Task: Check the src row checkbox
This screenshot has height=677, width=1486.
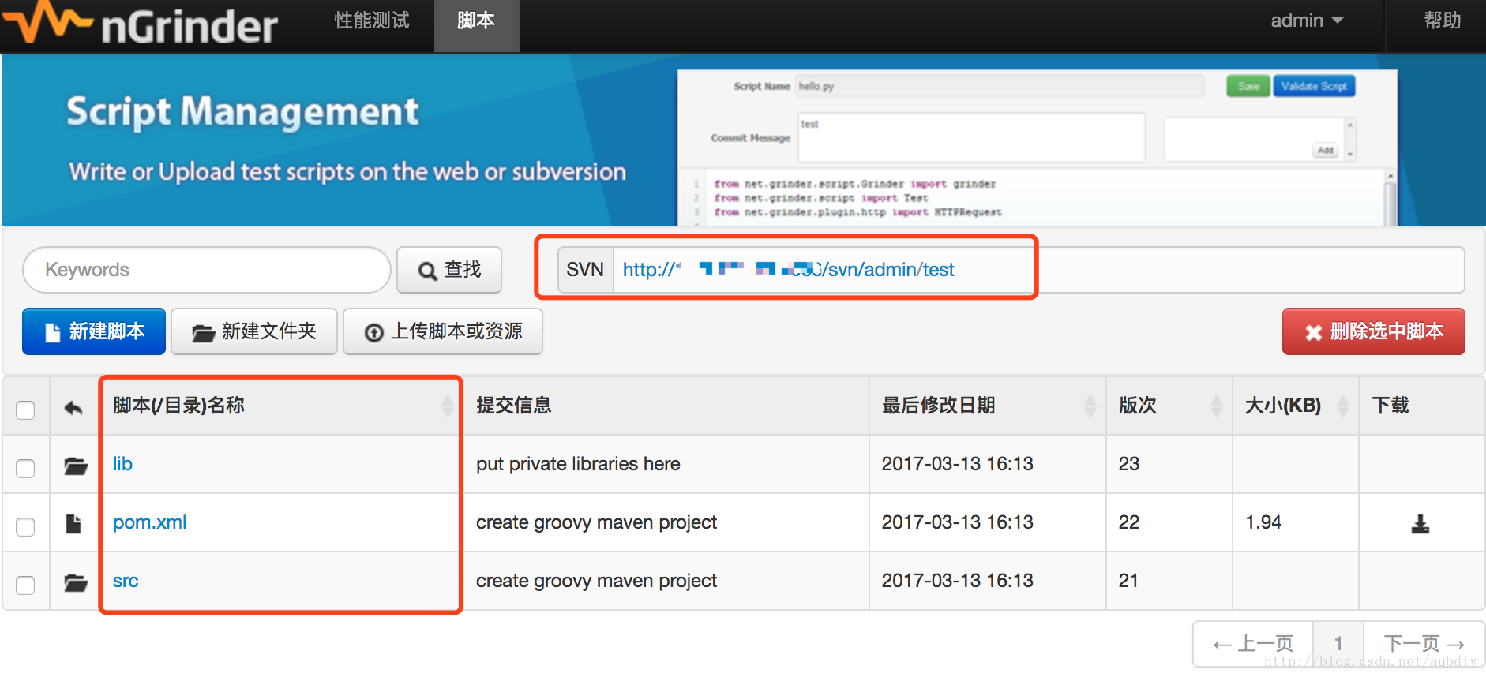Action: pos(25,585)
